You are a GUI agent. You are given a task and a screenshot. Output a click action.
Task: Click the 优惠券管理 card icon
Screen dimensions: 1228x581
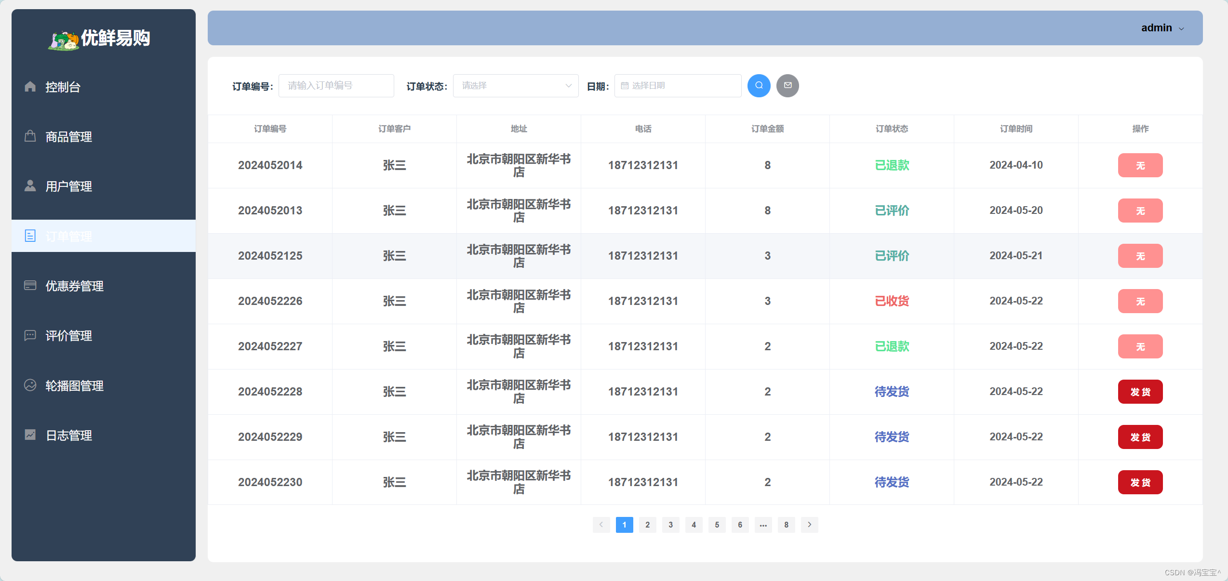(30, 286)
